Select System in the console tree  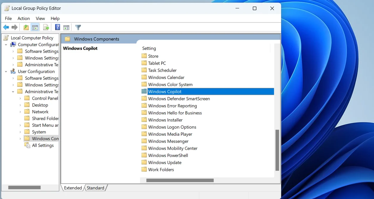pos(39,132)
